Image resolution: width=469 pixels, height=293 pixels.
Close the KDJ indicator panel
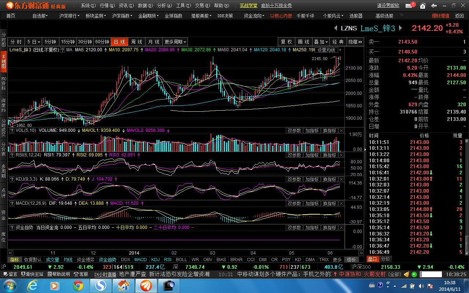[341, 179]
